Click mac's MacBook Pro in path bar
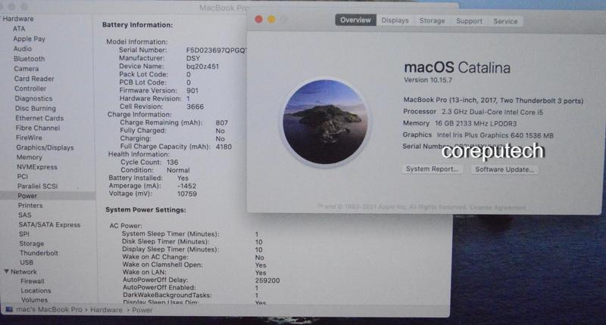 [49, 310]
